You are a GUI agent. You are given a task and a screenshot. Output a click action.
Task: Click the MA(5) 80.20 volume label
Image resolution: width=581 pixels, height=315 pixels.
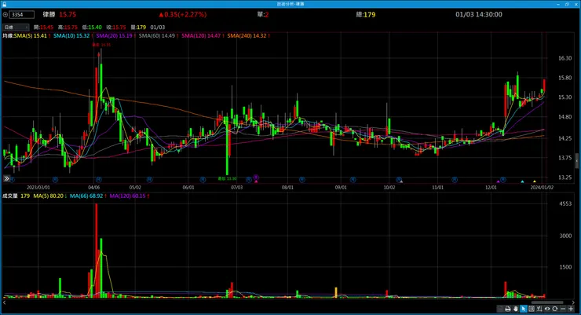coord(49,196)
